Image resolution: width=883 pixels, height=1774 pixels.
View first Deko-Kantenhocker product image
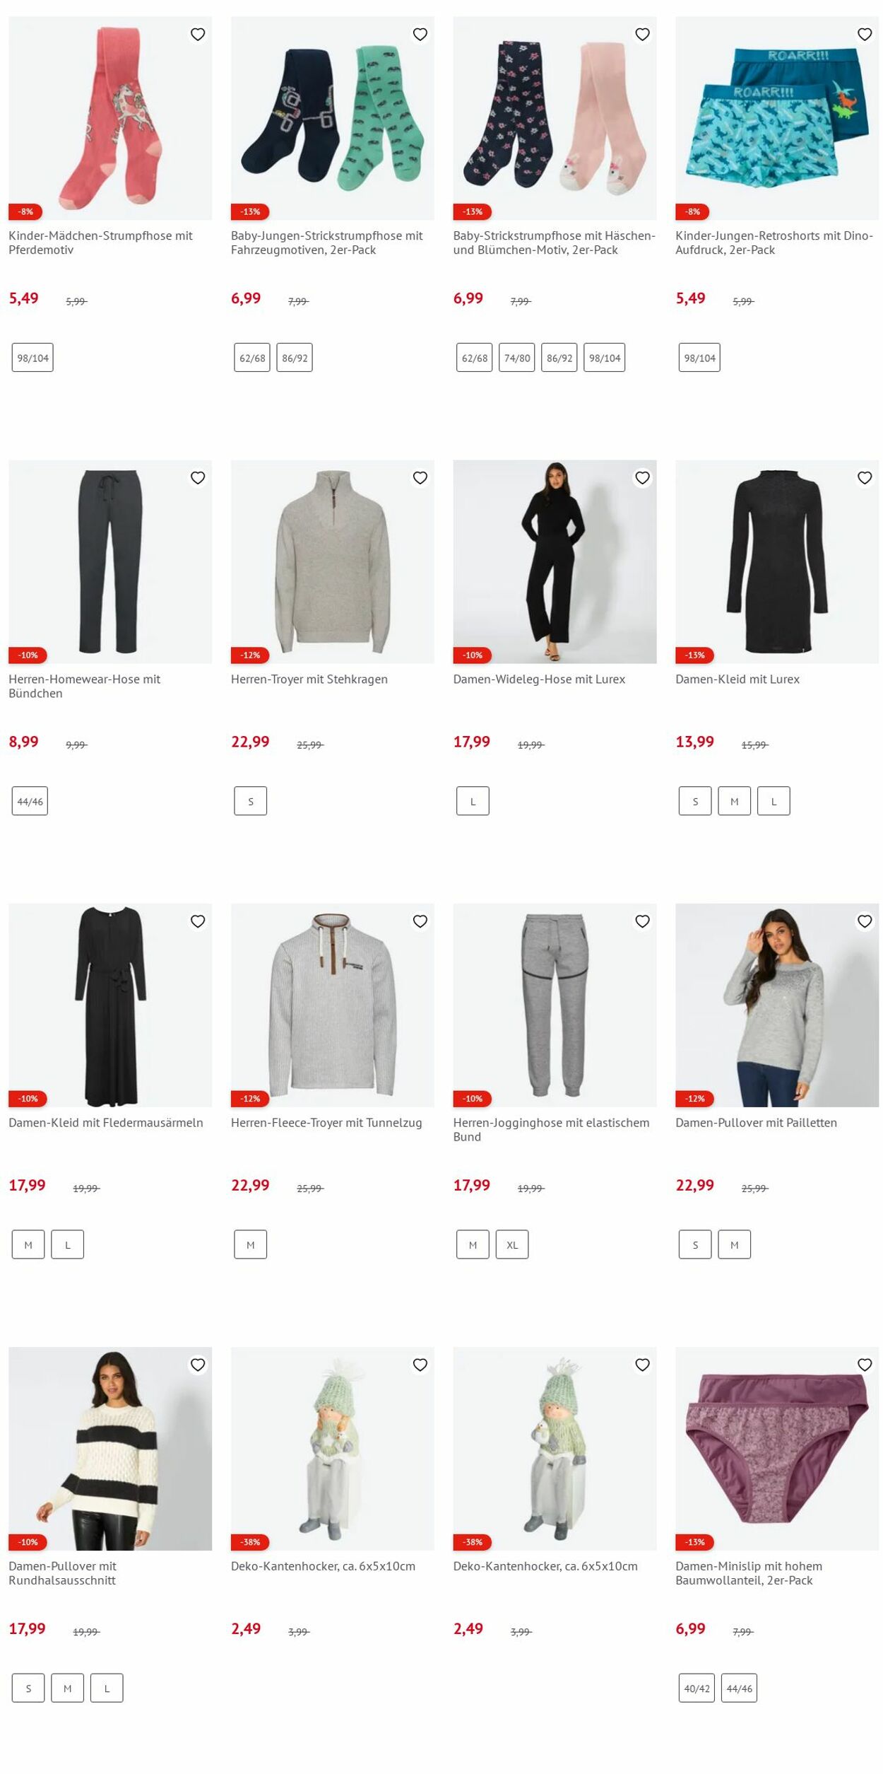[333, 1448]
